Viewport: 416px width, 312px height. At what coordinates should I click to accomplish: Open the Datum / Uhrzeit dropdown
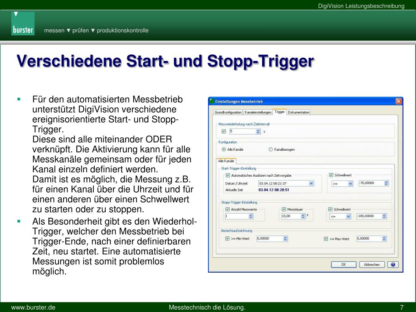[311, 183]
